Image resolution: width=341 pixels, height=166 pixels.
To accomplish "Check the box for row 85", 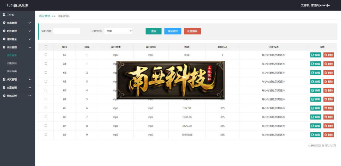I will click(46, 108).
